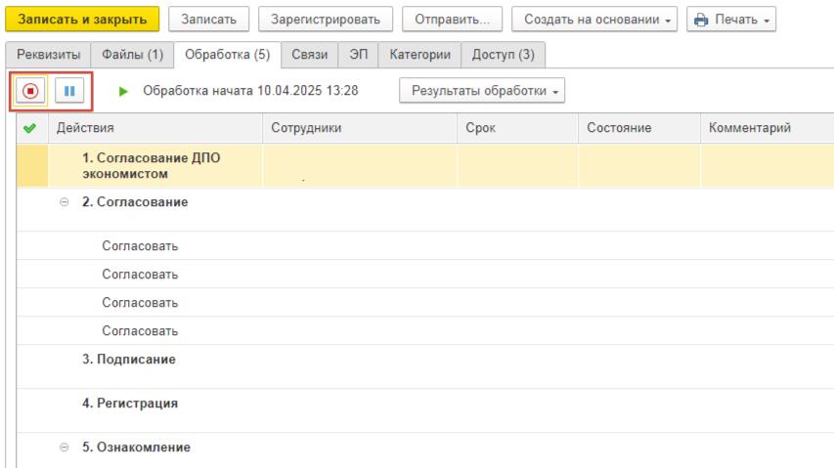Screen dimensions: 834x468
Task: Click the Отправить... button
Action: tap(452, 20)
